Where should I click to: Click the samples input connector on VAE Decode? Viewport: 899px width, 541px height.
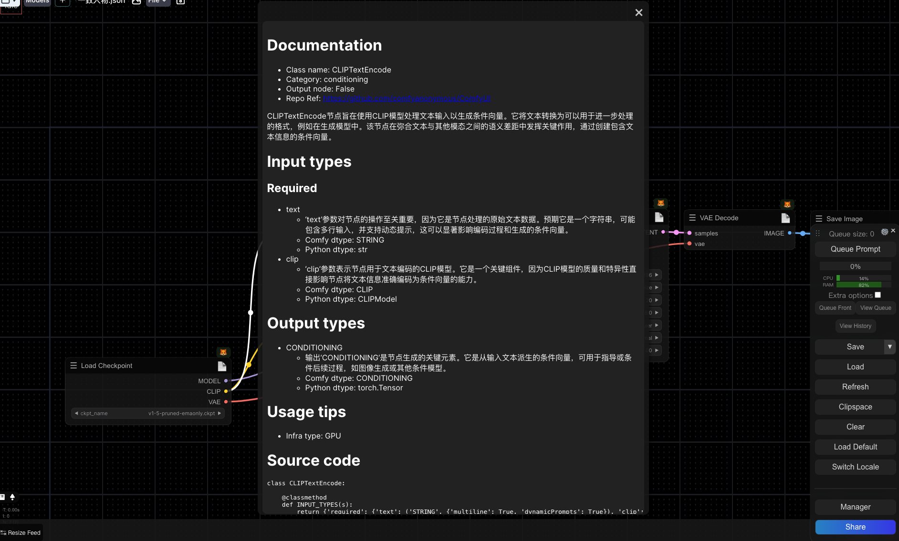pos(690,233)
